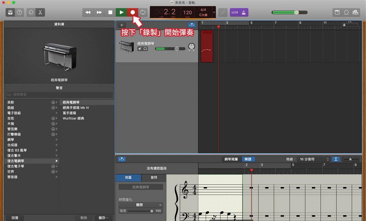Select the 經典電鋼琴 track piano icon

[x=126, y=46]
